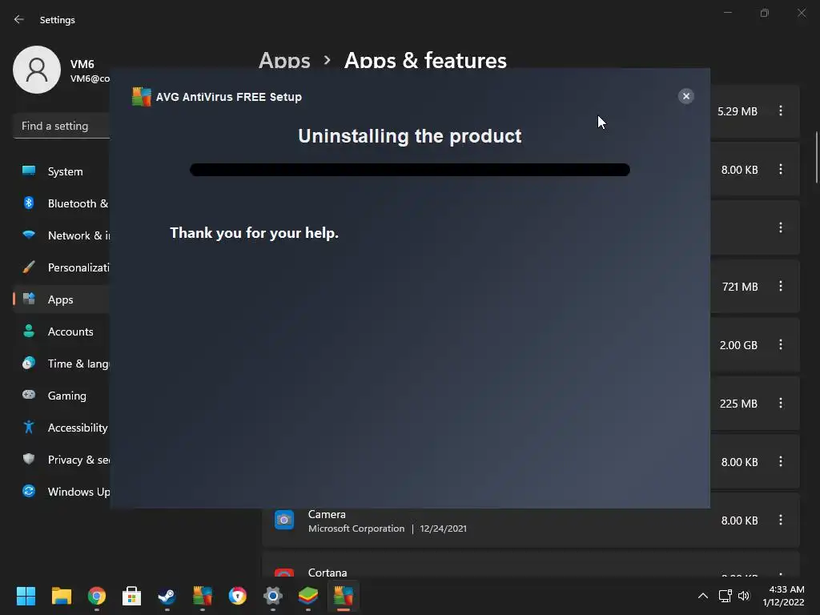Click Accessibility figure icon in sidebar

pos(29,428)
